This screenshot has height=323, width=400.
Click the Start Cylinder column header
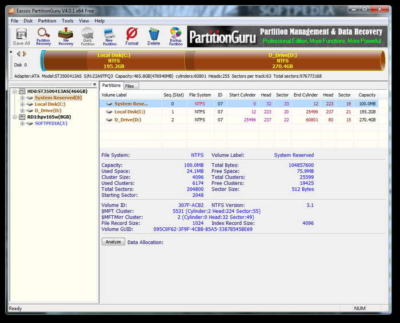(x=242, y=95)
